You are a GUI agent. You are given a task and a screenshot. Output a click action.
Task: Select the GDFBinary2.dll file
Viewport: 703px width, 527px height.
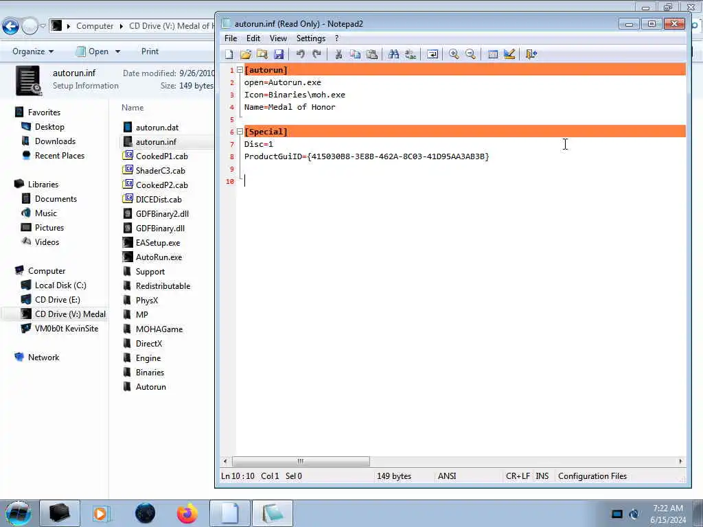(162, 214)
